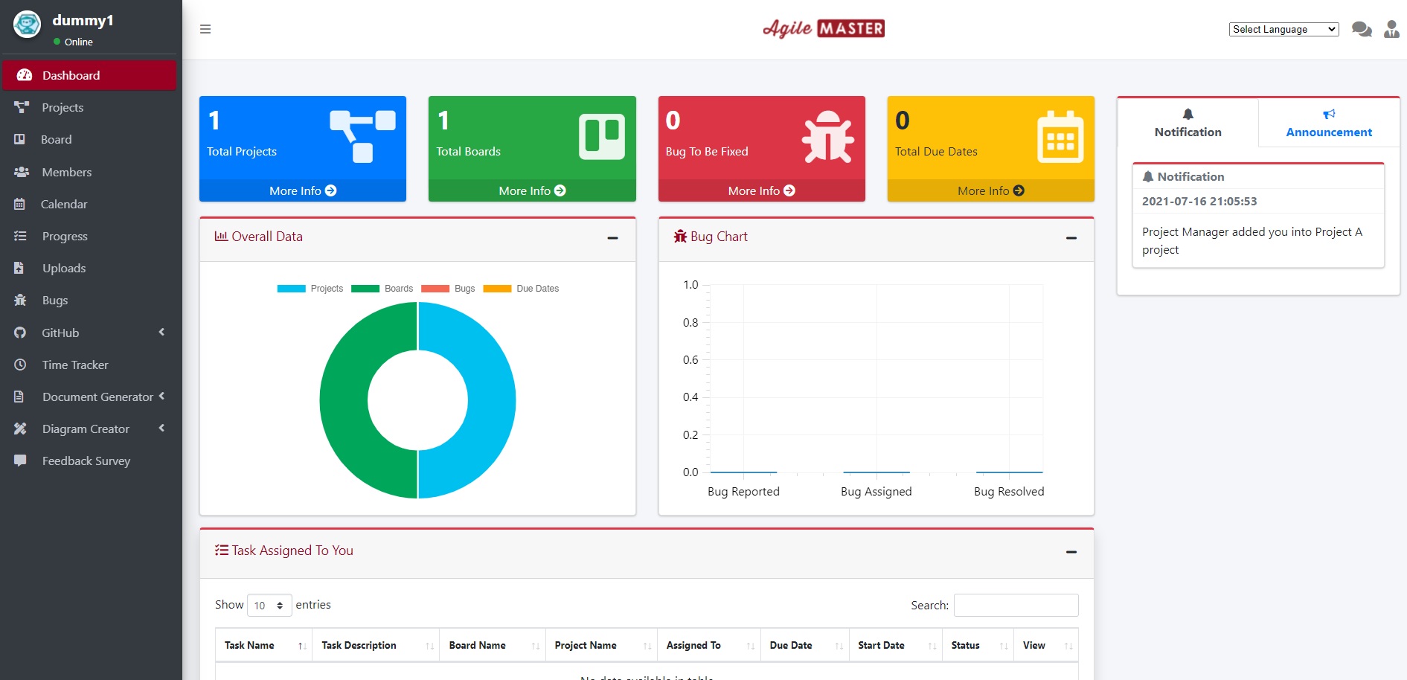Open the Select Language dropdown
The image size is (1407, 680).
pyautogui.click(x=1283, y=29)
